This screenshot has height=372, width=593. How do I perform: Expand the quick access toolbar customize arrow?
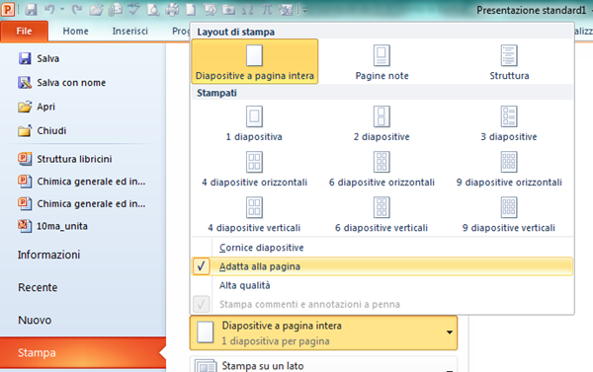304,11
